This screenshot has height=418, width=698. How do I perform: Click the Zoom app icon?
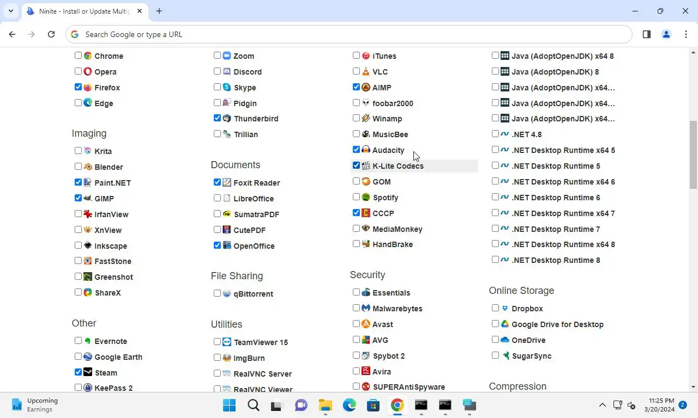click(x=227, y=56)
